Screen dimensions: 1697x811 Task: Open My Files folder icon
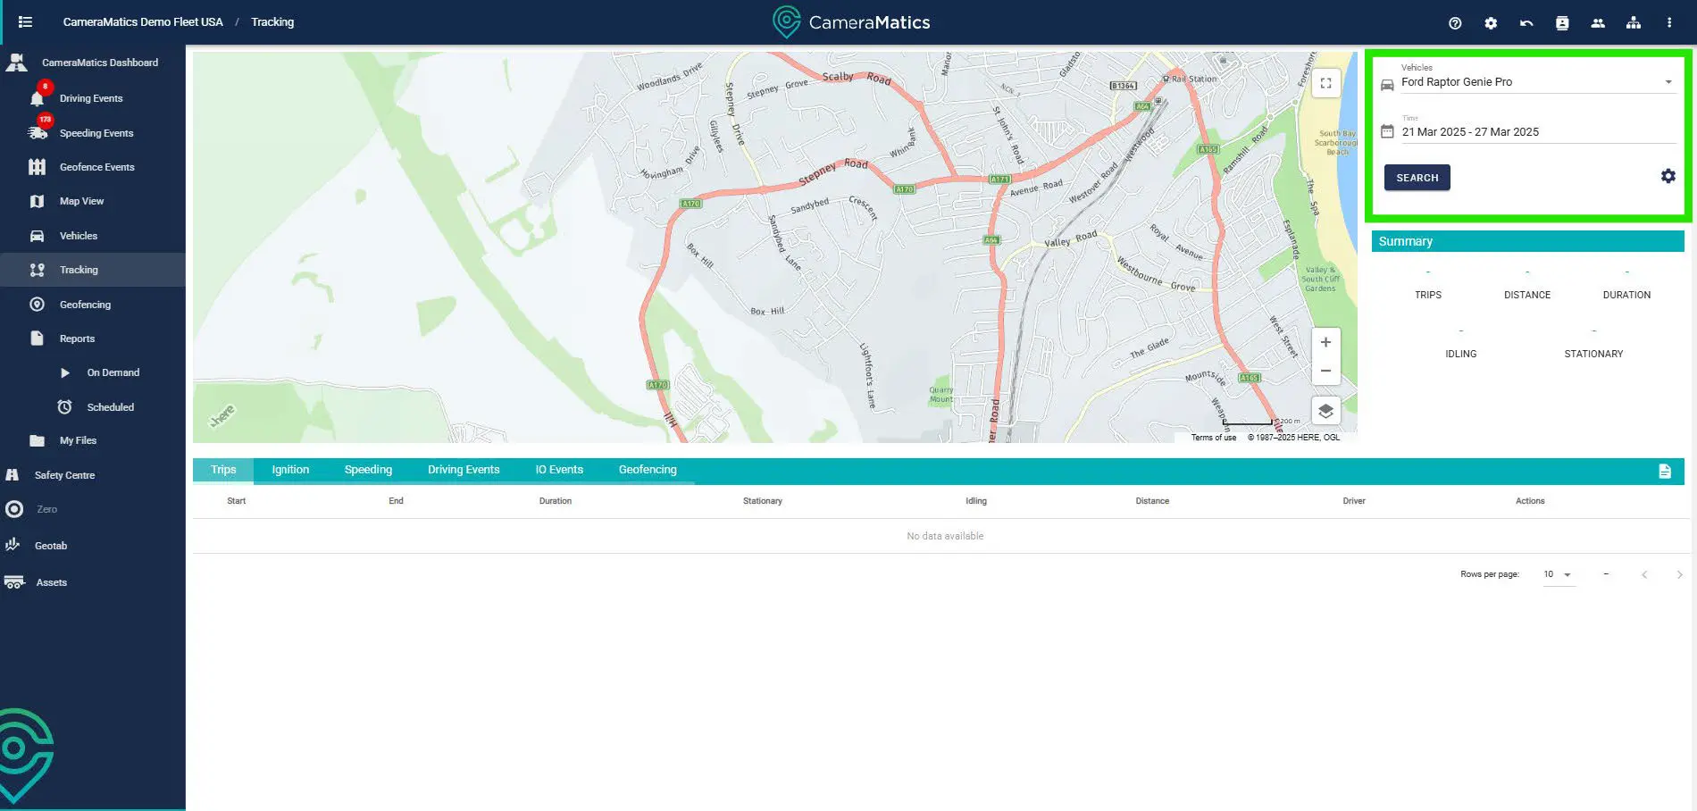[x=37, y=440]
